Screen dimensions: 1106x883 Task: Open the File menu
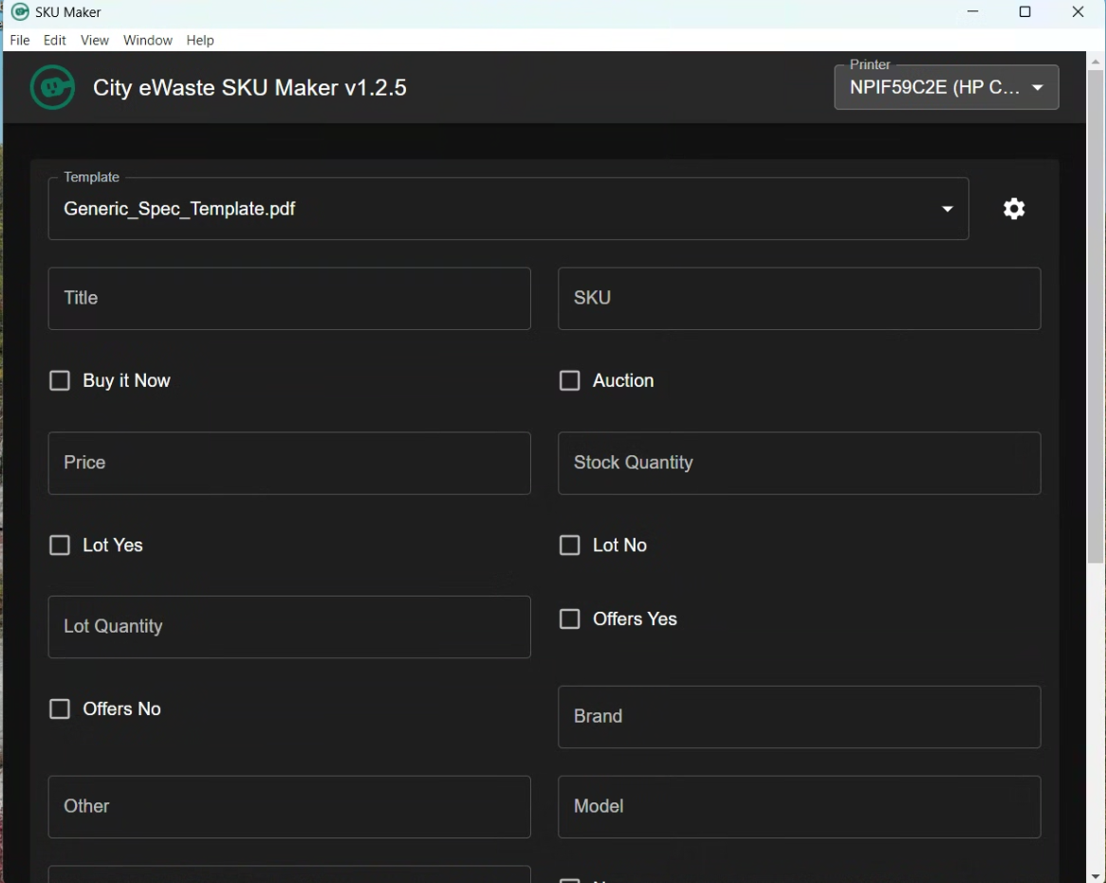[x=20, y=41]
